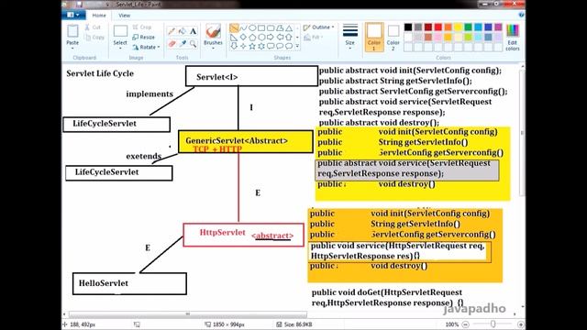Viewport: 587px width, 330px height.
Task: Choose the Six-point star shape
Action: tap(261, 46)
